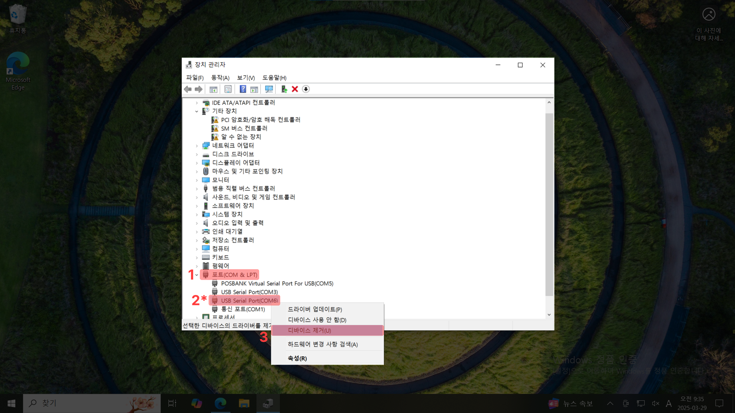Expand IDE ATA/ATAPI 컨트롤러 node
The height and width of the screenshot is (413, 735).
pos(197,103)
